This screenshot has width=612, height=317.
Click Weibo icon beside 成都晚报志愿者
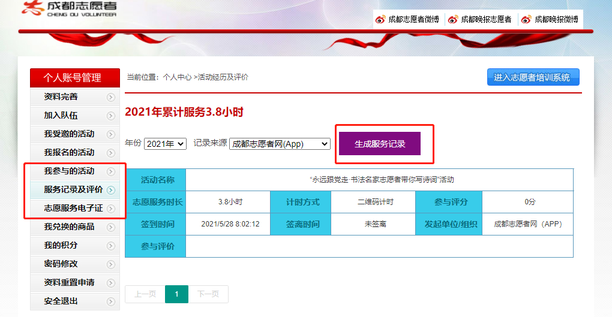click(x=453, y=20)
